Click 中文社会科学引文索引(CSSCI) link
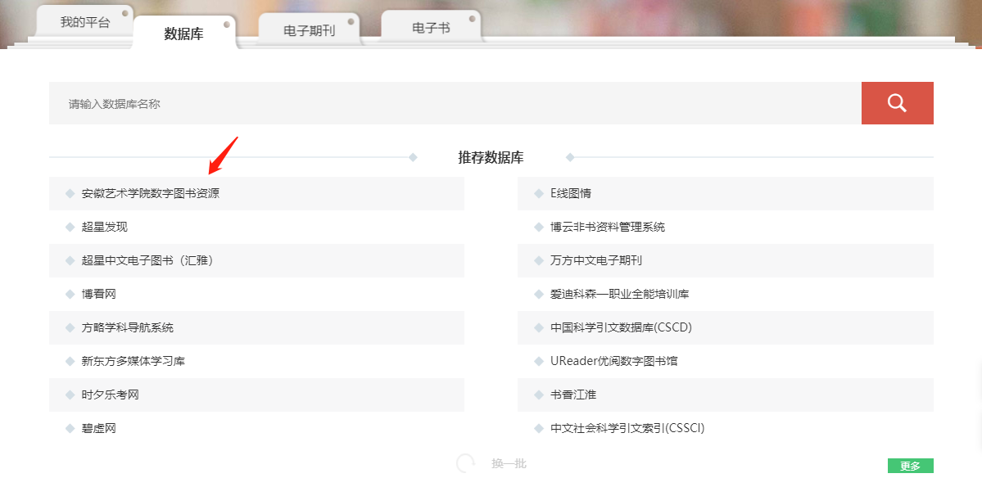Image resolution: width=982 pixels, height=487 pixels. pyautogui.click(x=627, y=428)
